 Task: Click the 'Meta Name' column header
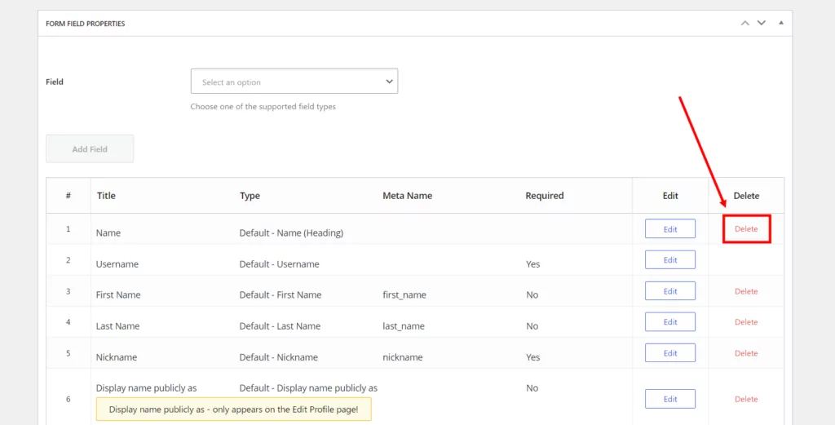click(x=408, y=196)
